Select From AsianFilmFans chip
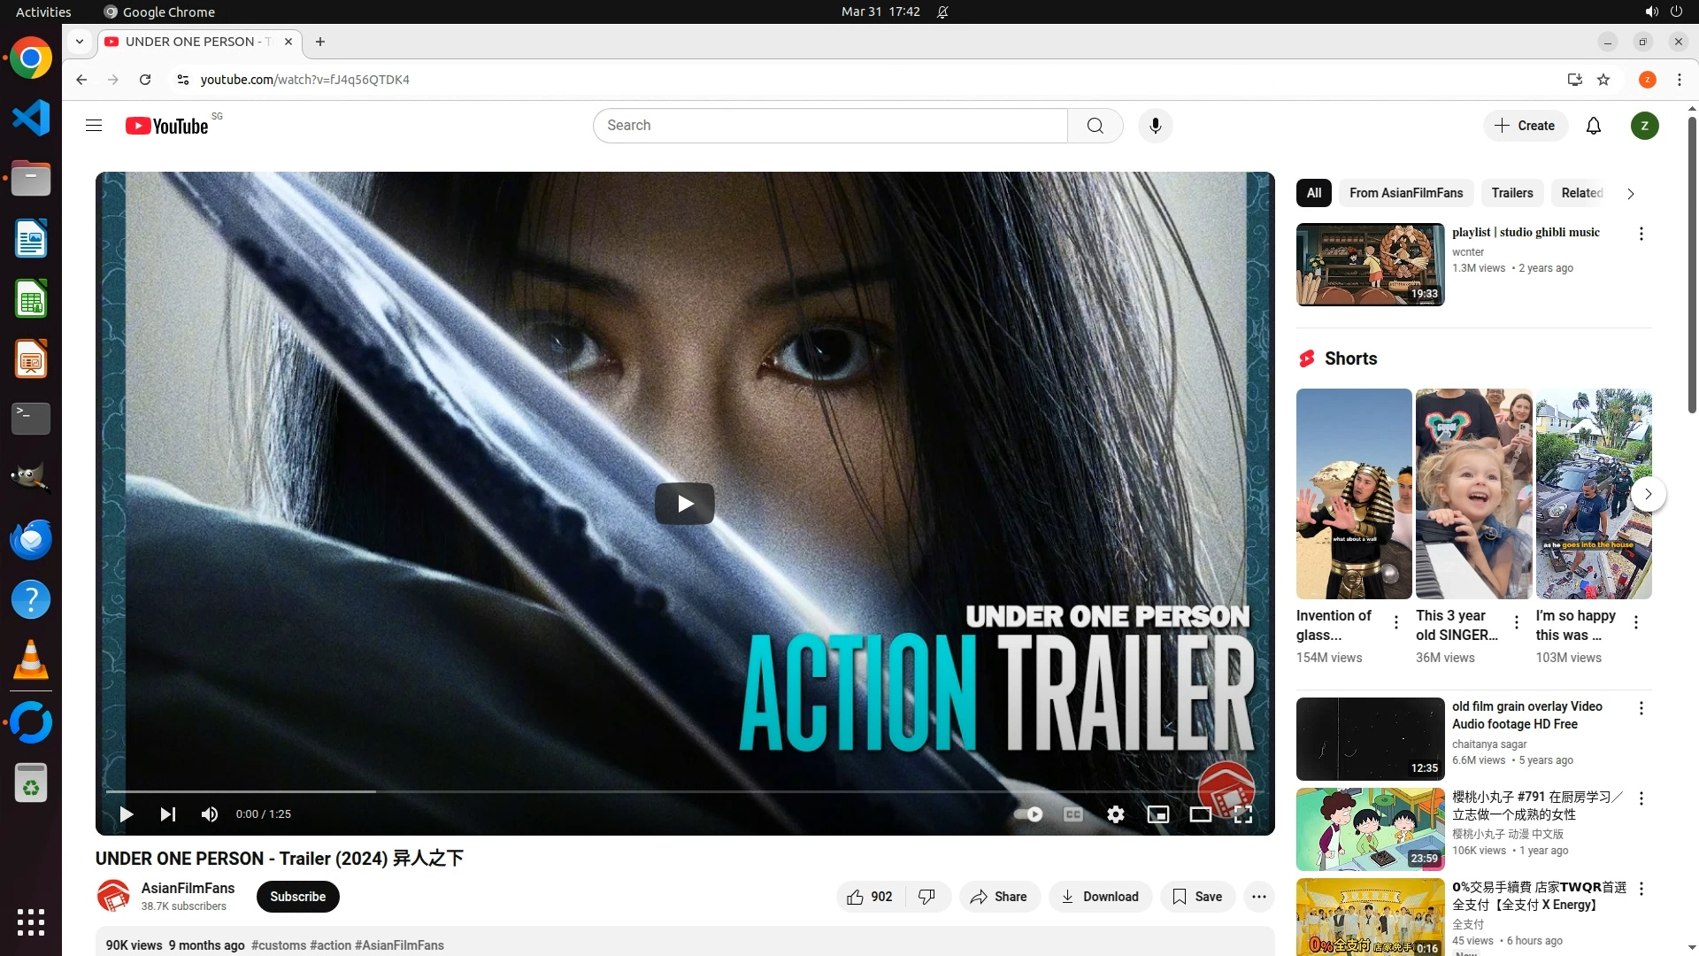The height and width of the screenshot is (956, 1699). (1405, 193)
